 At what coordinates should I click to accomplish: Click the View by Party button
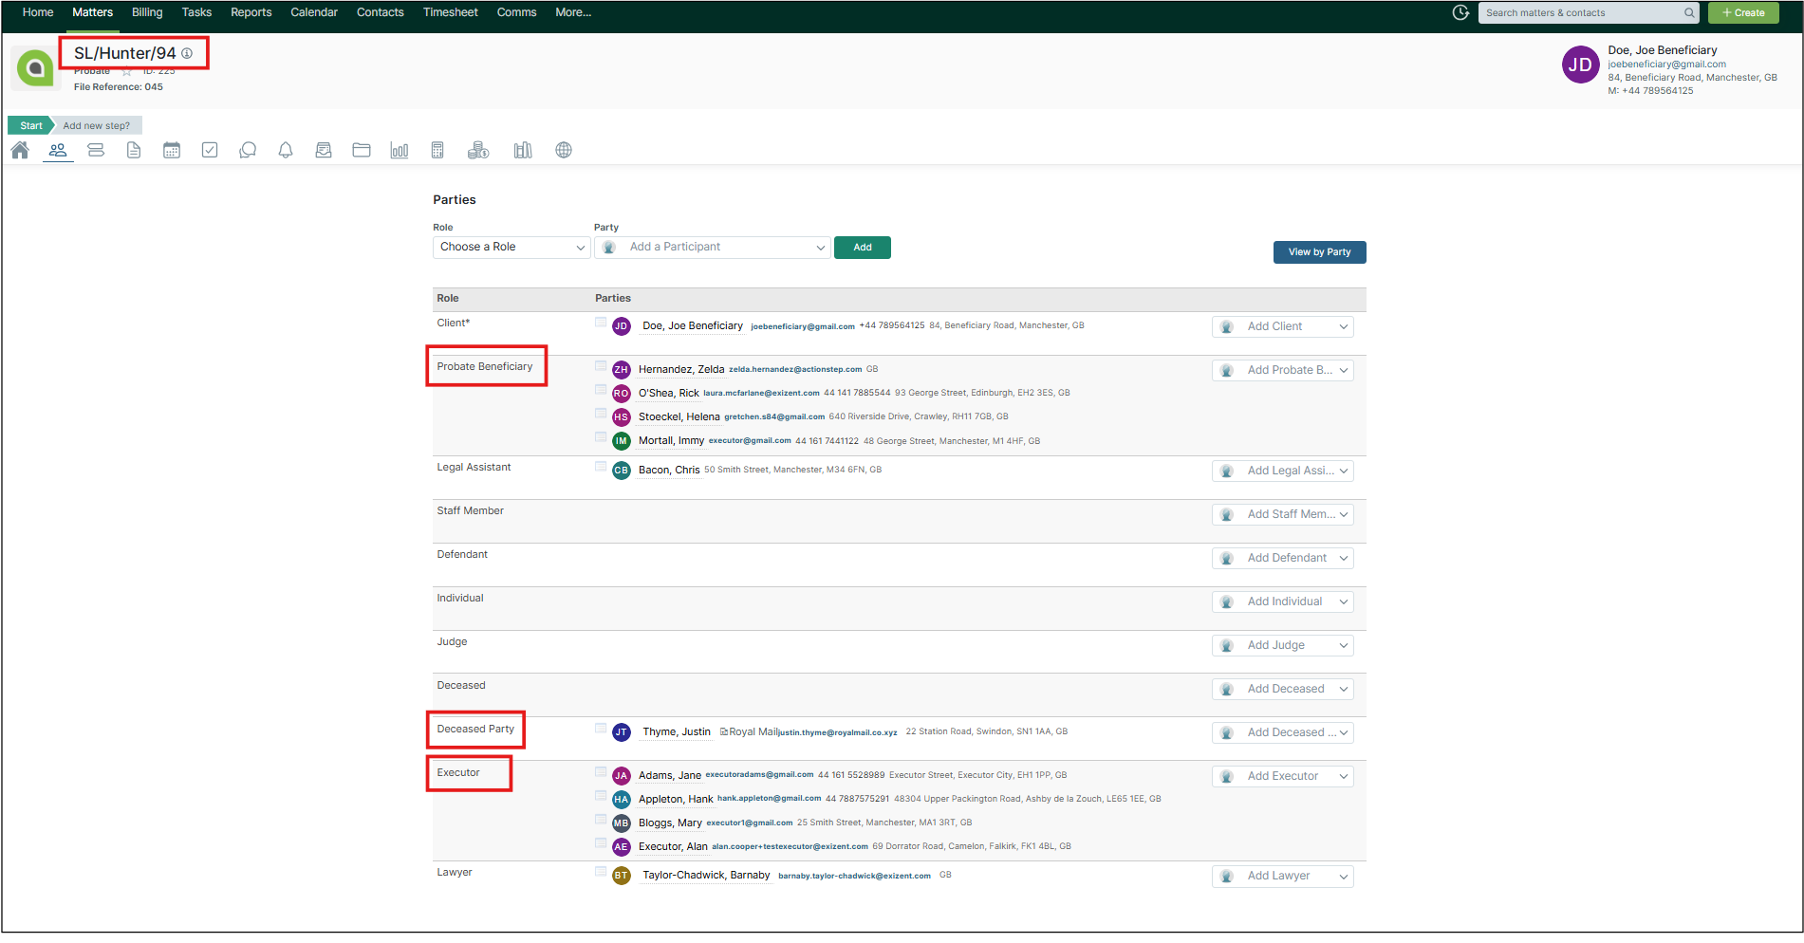coord(1320,252)
